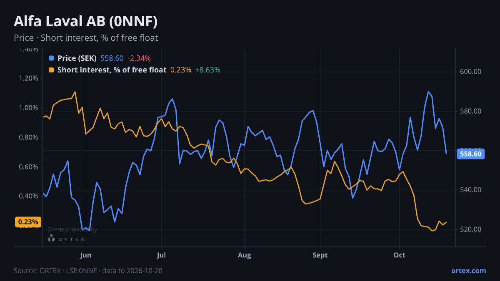Image resolution: width=500 pixels, height=281 pixels.
Task: Click the Oct label on the time axis
Action: coord(399,255)
